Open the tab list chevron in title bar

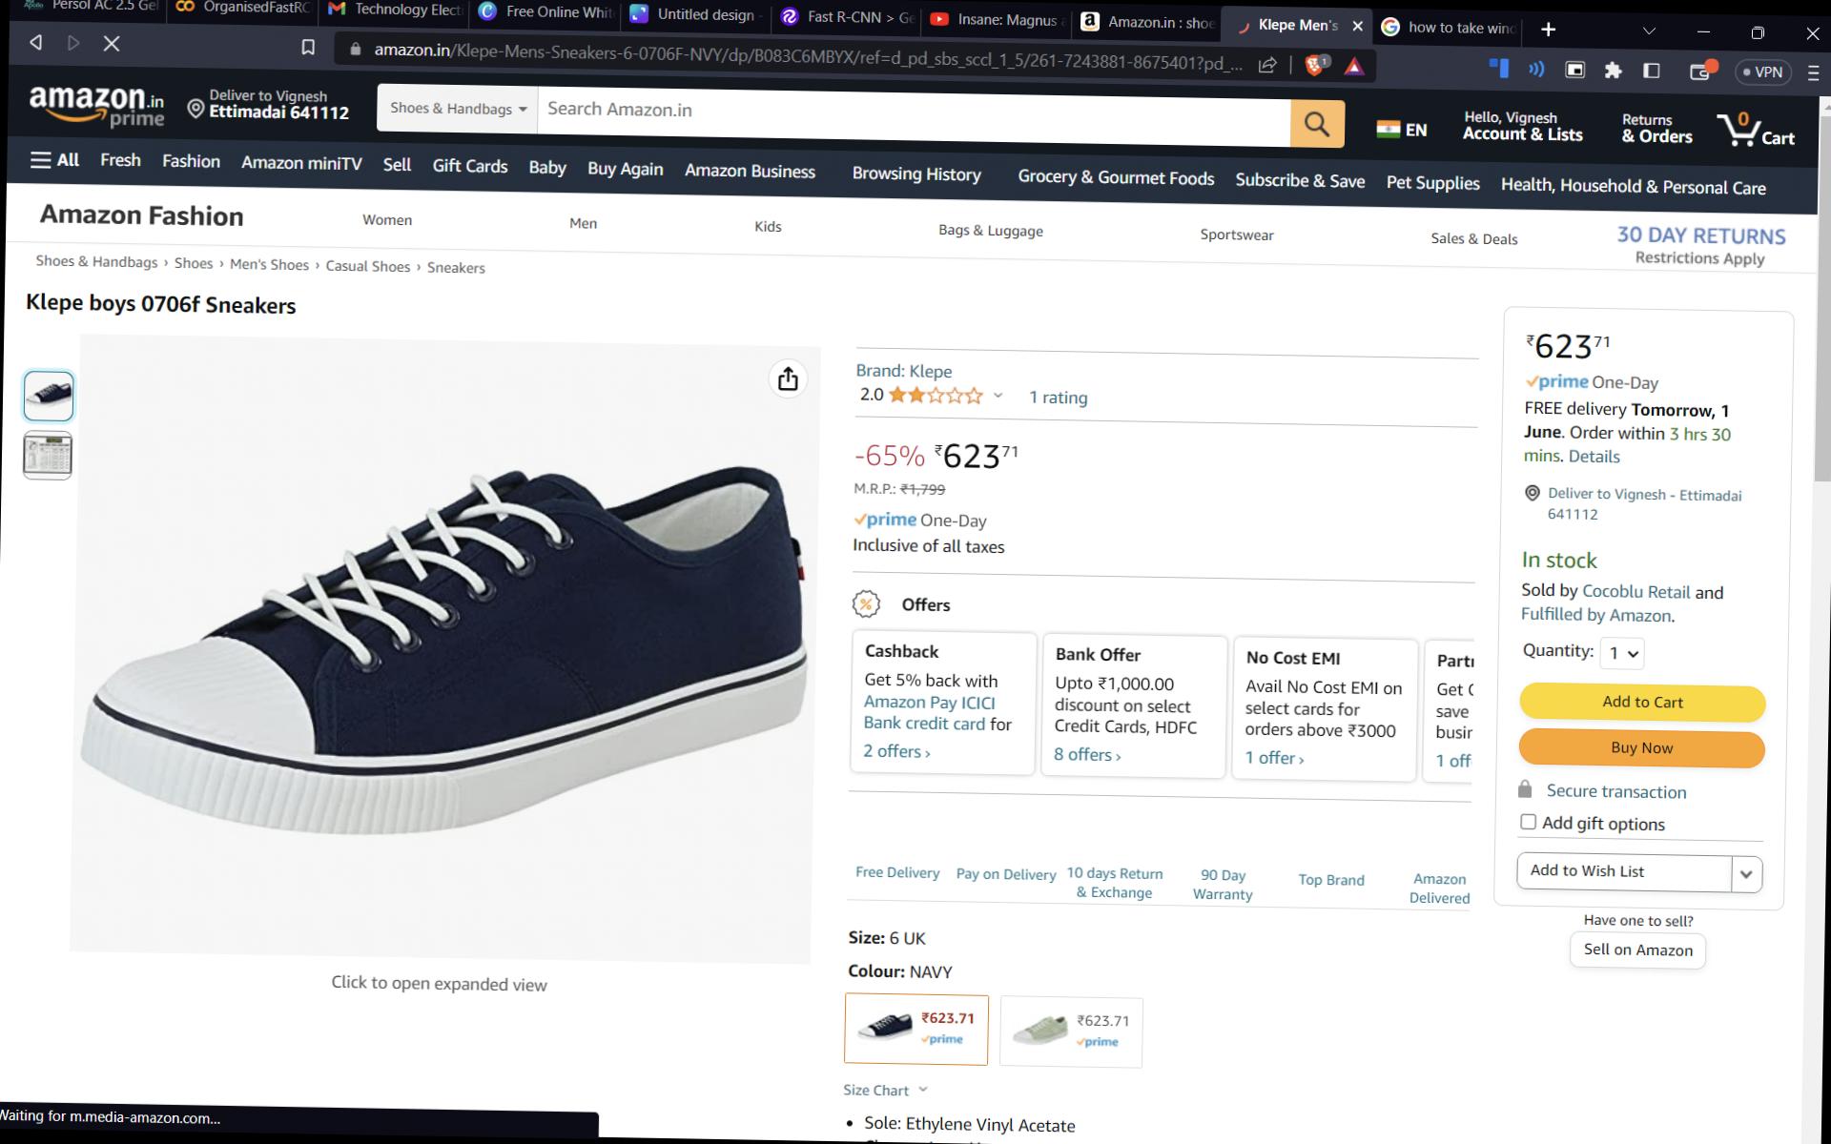1649,31
